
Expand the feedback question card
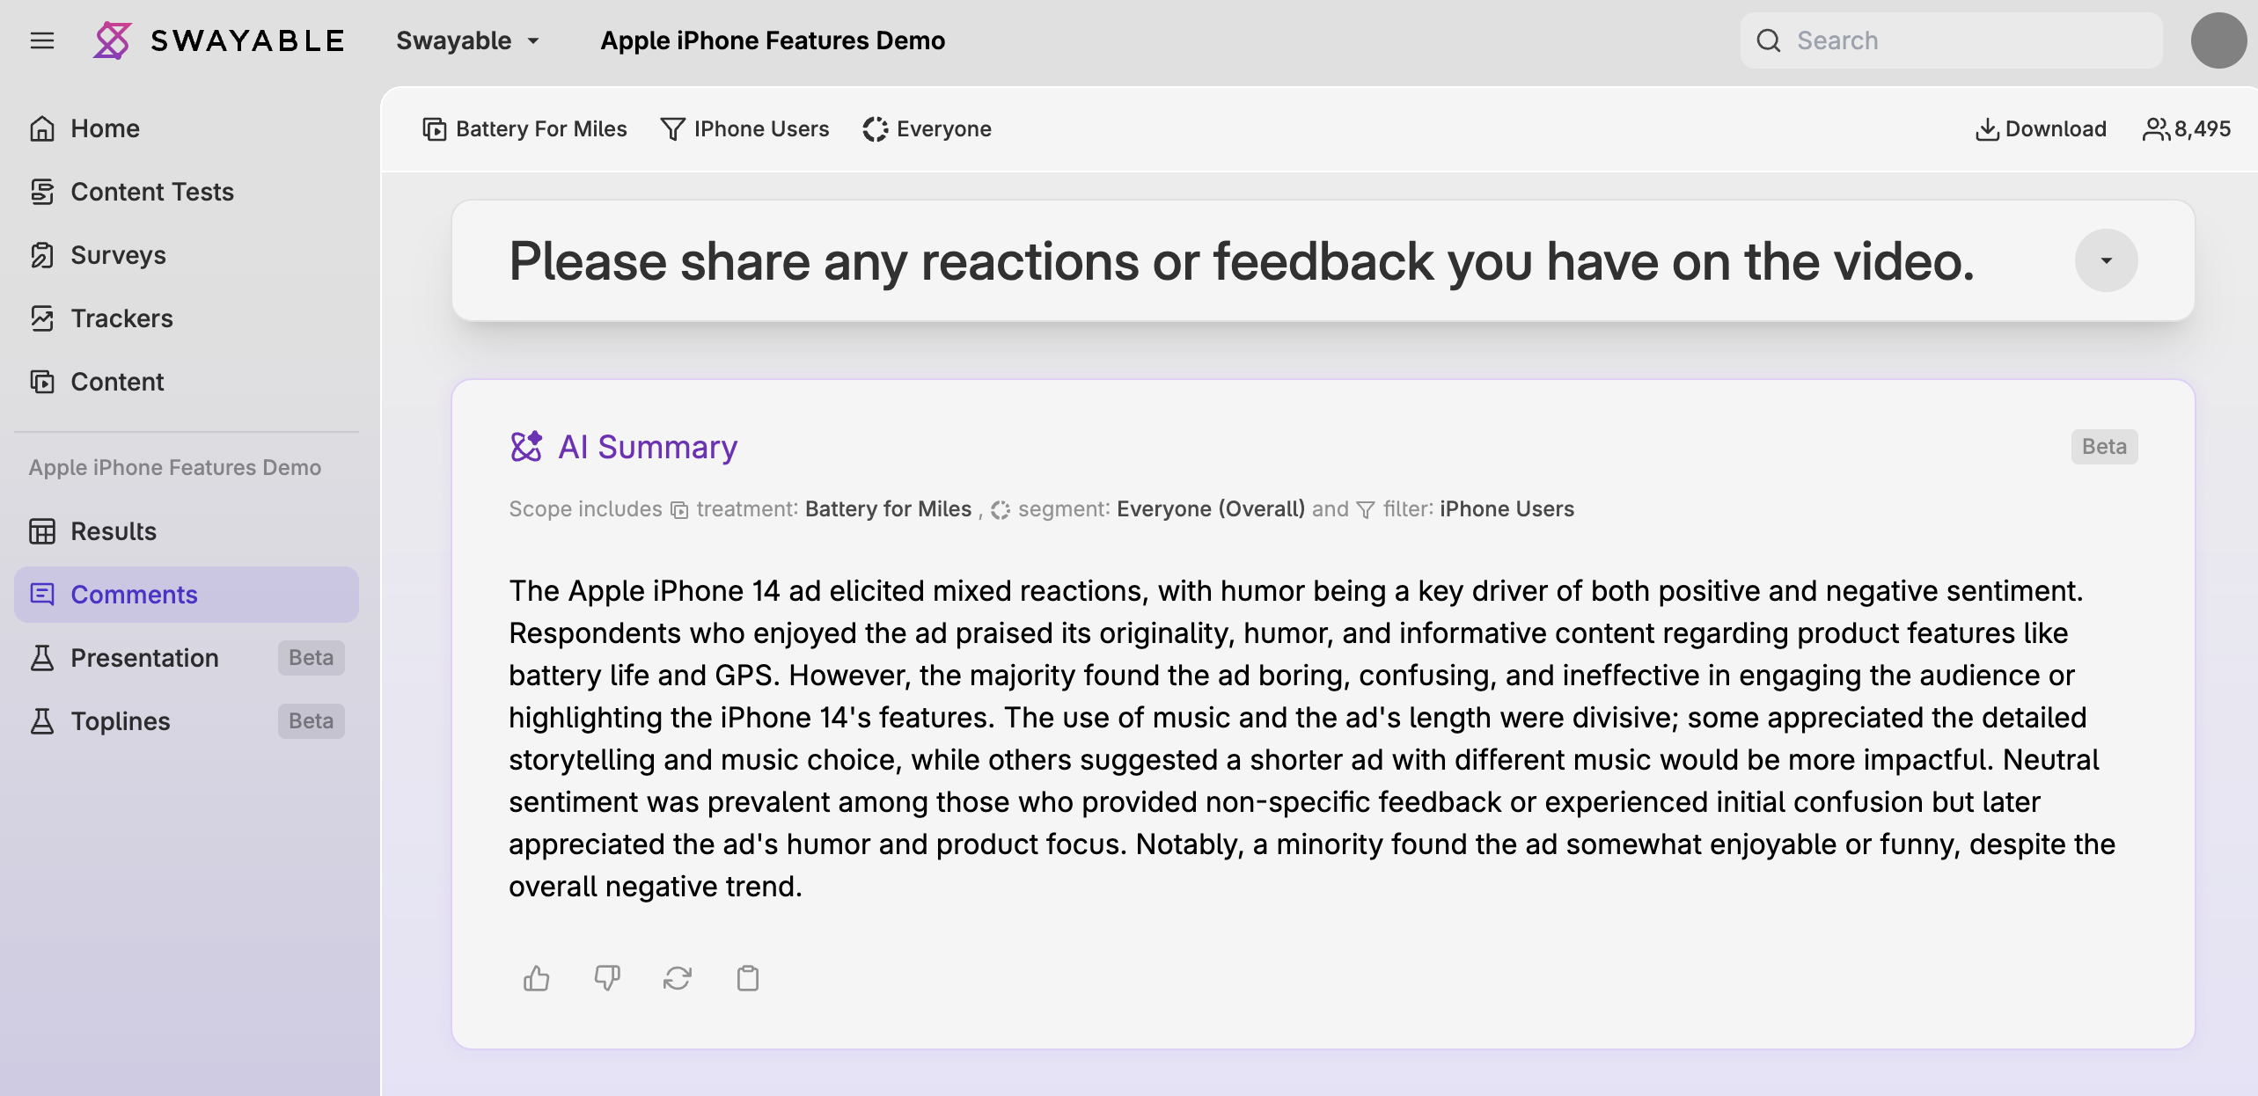tap(2106, 260)
